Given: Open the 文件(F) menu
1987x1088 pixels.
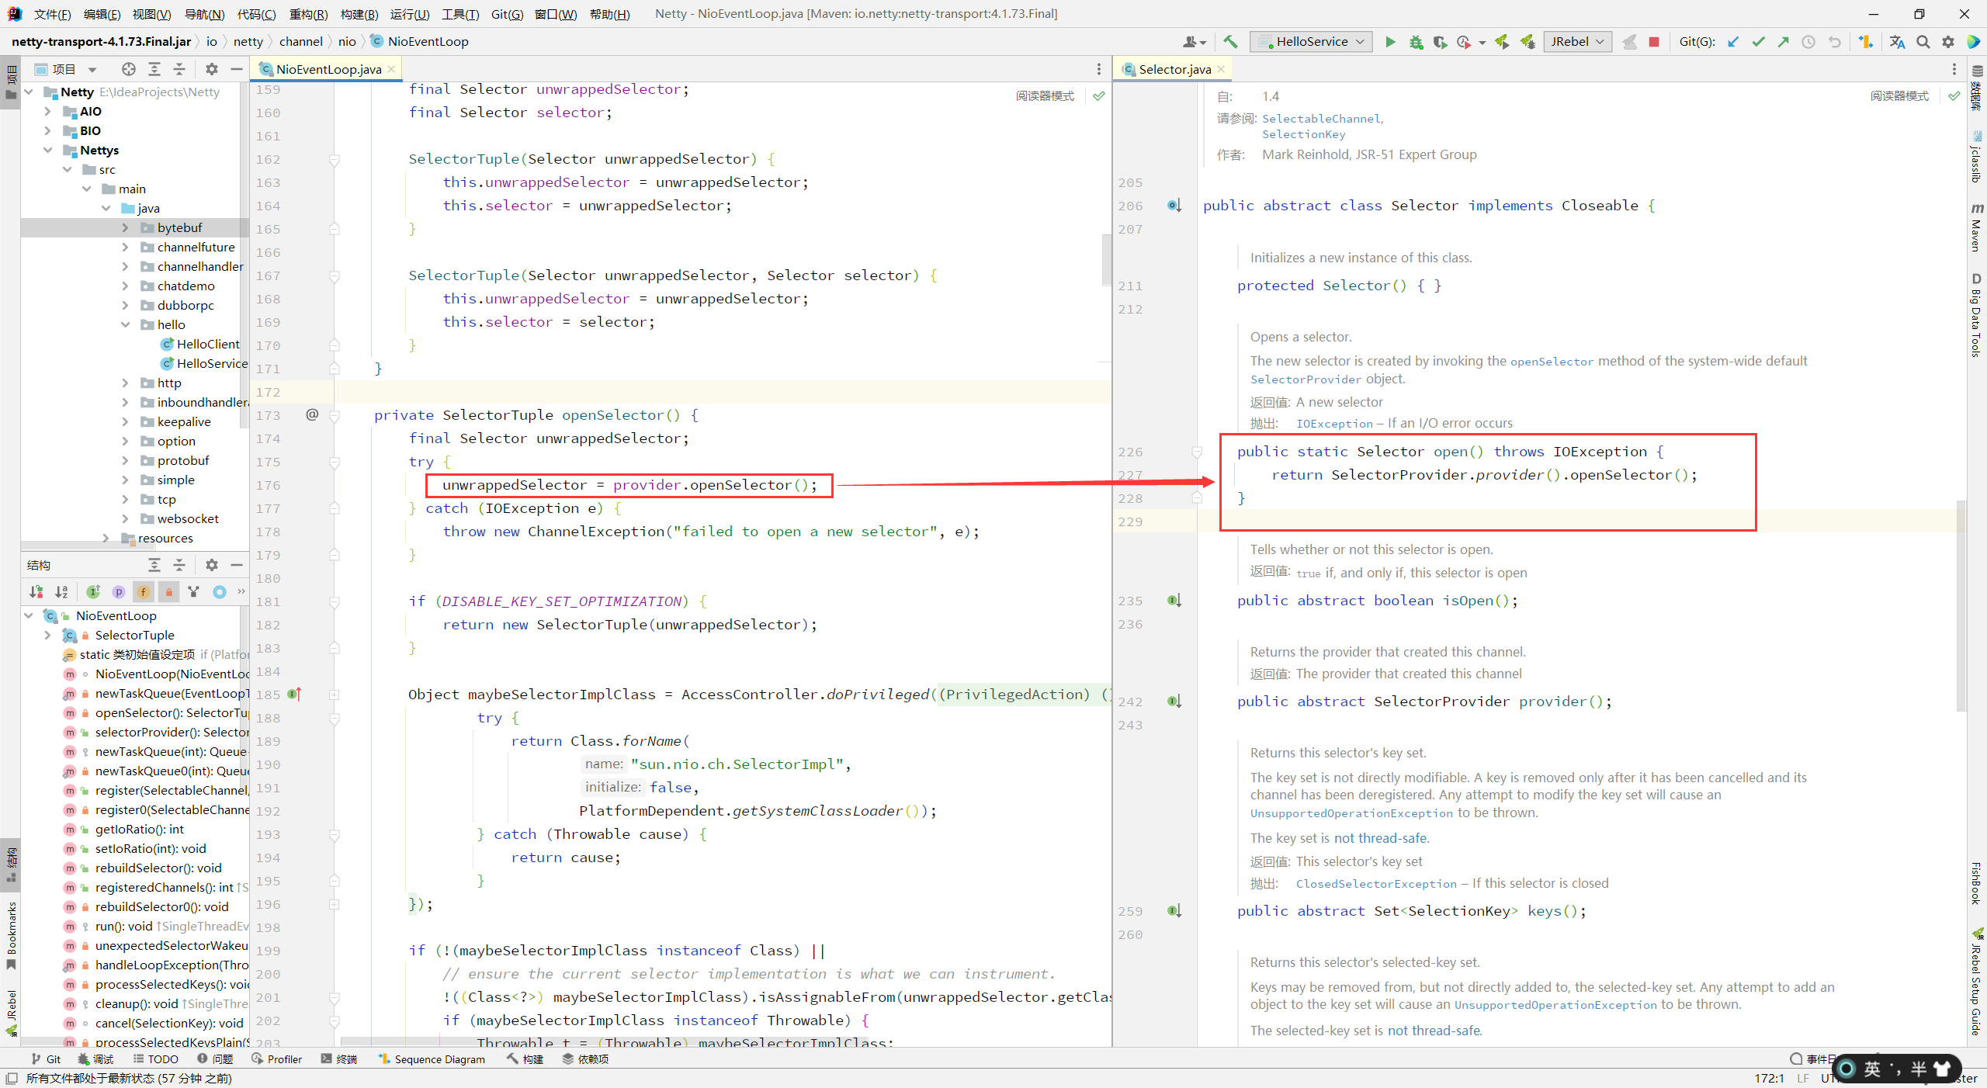Looking at the screenshot, I should [x=52, y=14].
